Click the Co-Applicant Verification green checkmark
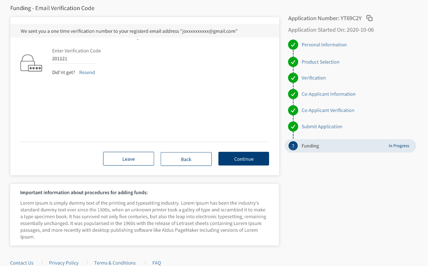 [x=293, y=110]
